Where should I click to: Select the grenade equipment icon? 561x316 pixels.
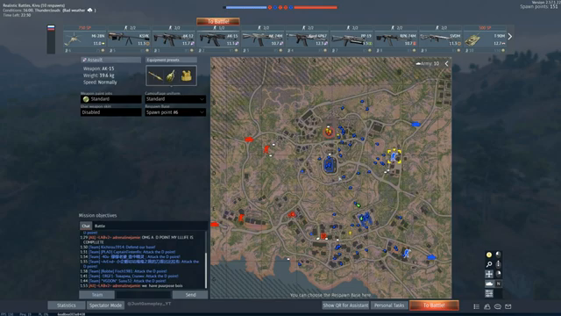pyautogui.click(x=171, y=76)
